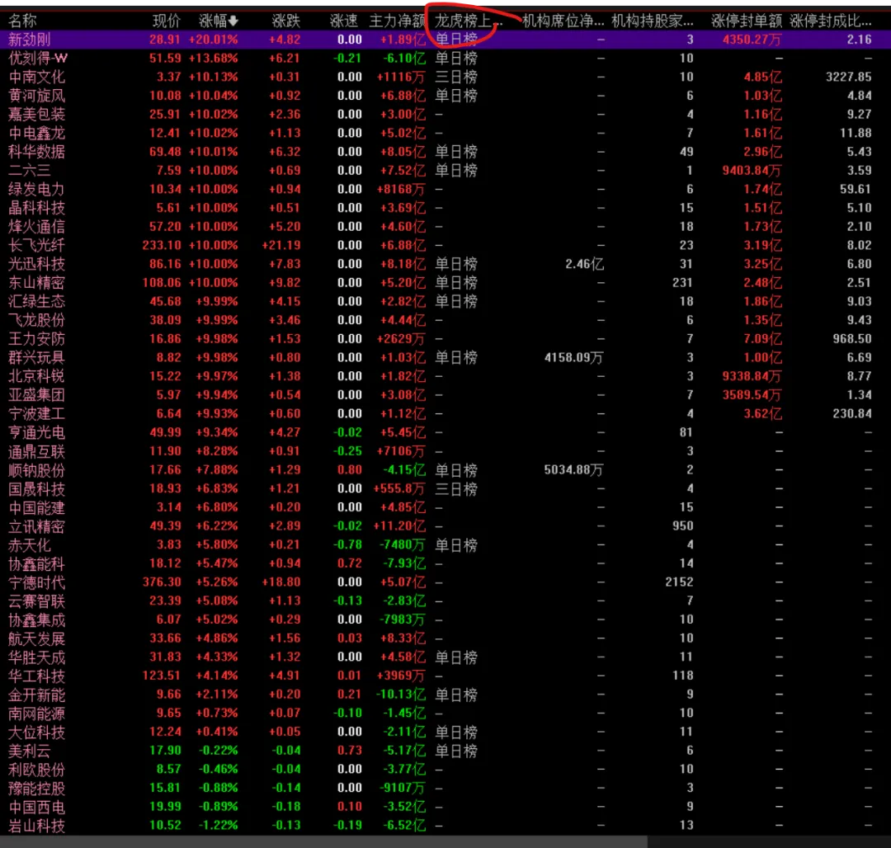Select the 优刻得-W stock row
The height and width of the screenshot is (848, 891).
445,59
